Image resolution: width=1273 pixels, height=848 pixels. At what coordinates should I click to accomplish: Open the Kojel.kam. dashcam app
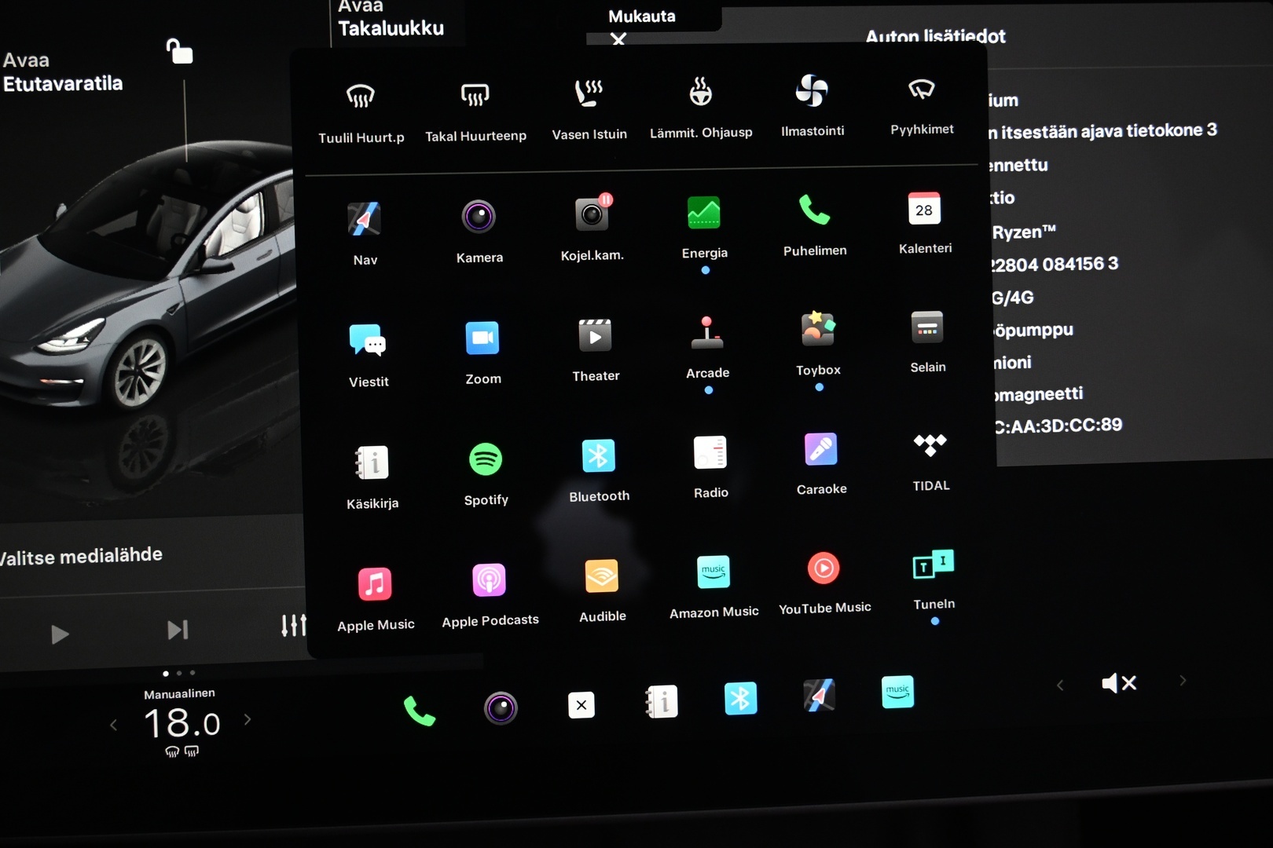tap(592, 228)
